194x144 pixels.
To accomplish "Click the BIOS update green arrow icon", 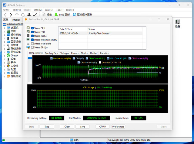I will 56,15.
